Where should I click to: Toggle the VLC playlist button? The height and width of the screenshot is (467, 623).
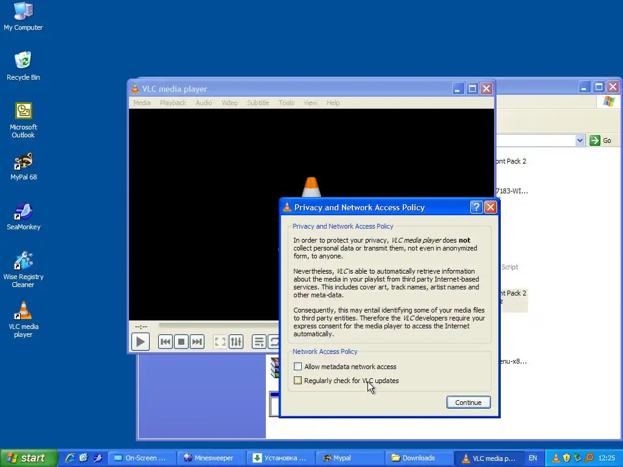coord(259,342)
